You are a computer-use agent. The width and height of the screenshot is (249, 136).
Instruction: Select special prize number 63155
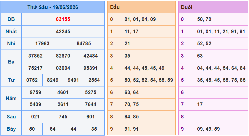(63, 19)
